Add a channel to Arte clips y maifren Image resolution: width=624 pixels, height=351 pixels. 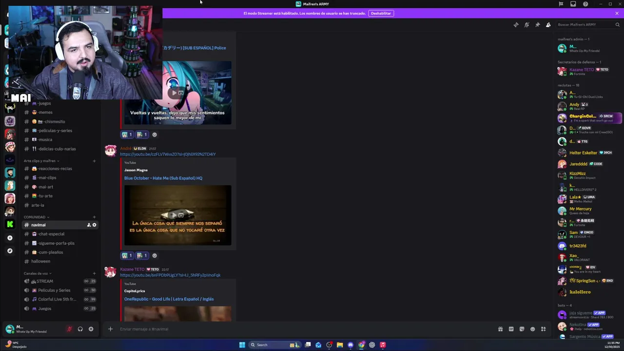94,161
